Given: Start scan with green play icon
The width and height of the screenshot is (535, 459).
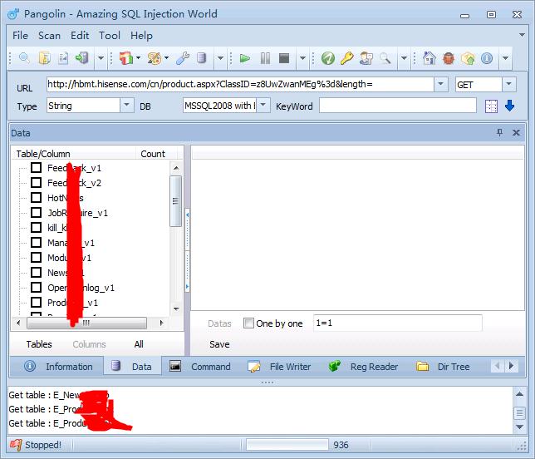Looking at the screenshot, I should (244, 58).
